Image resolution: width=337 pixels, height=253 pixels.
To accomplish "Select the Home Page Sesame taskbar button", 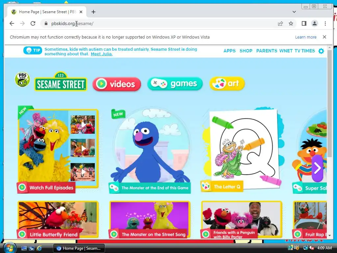I will (x=79, y=248).
